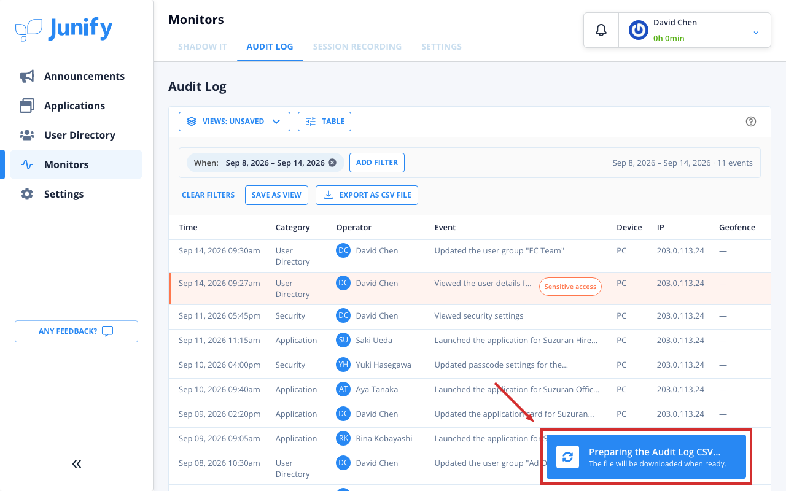786x491 pixels.
Task: Open the Audit Log help icon
Action: pyautogui.click(x=750, y=122)
